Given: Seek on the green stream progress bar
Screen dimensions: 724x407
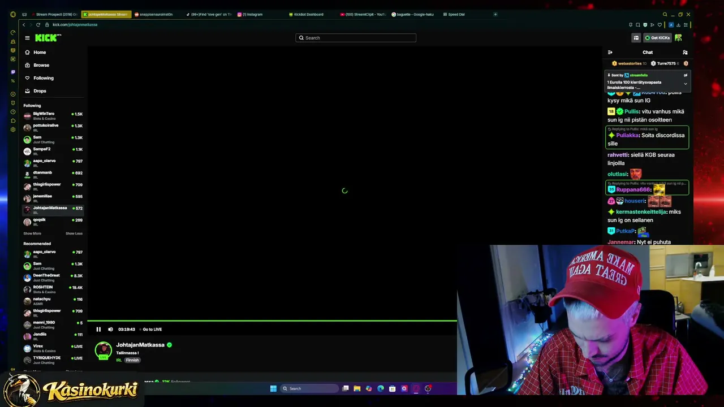Looking at the screenshot, I should point(272,321).
